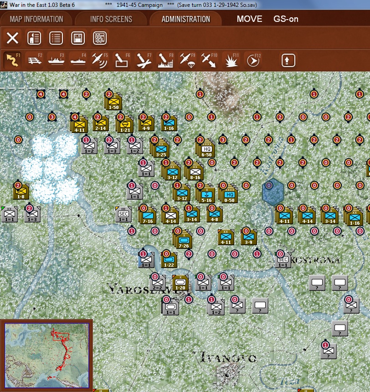The height and width of the screenshot is (392, 370).
Task: Select the yellow 1-50 unit counter
Action: [113, 102]
